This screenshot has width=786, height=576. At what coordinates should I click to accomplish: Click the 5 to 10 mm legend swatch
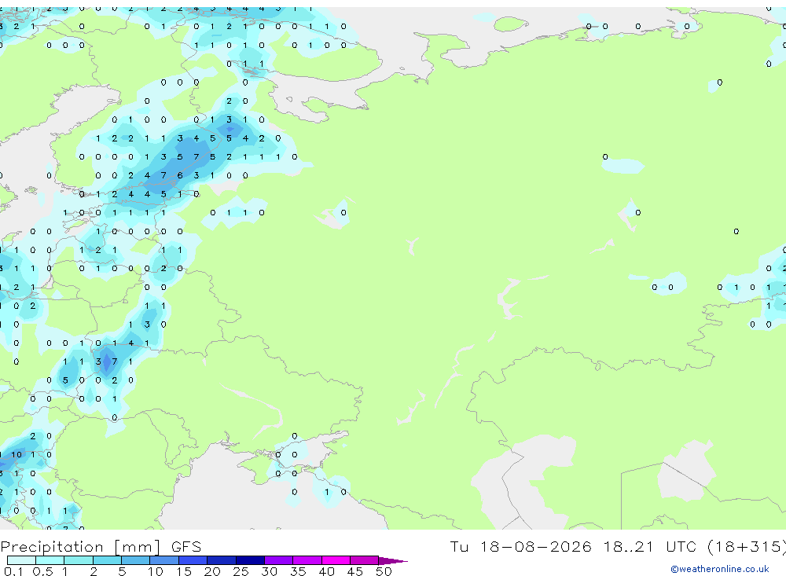pos(136,560)
